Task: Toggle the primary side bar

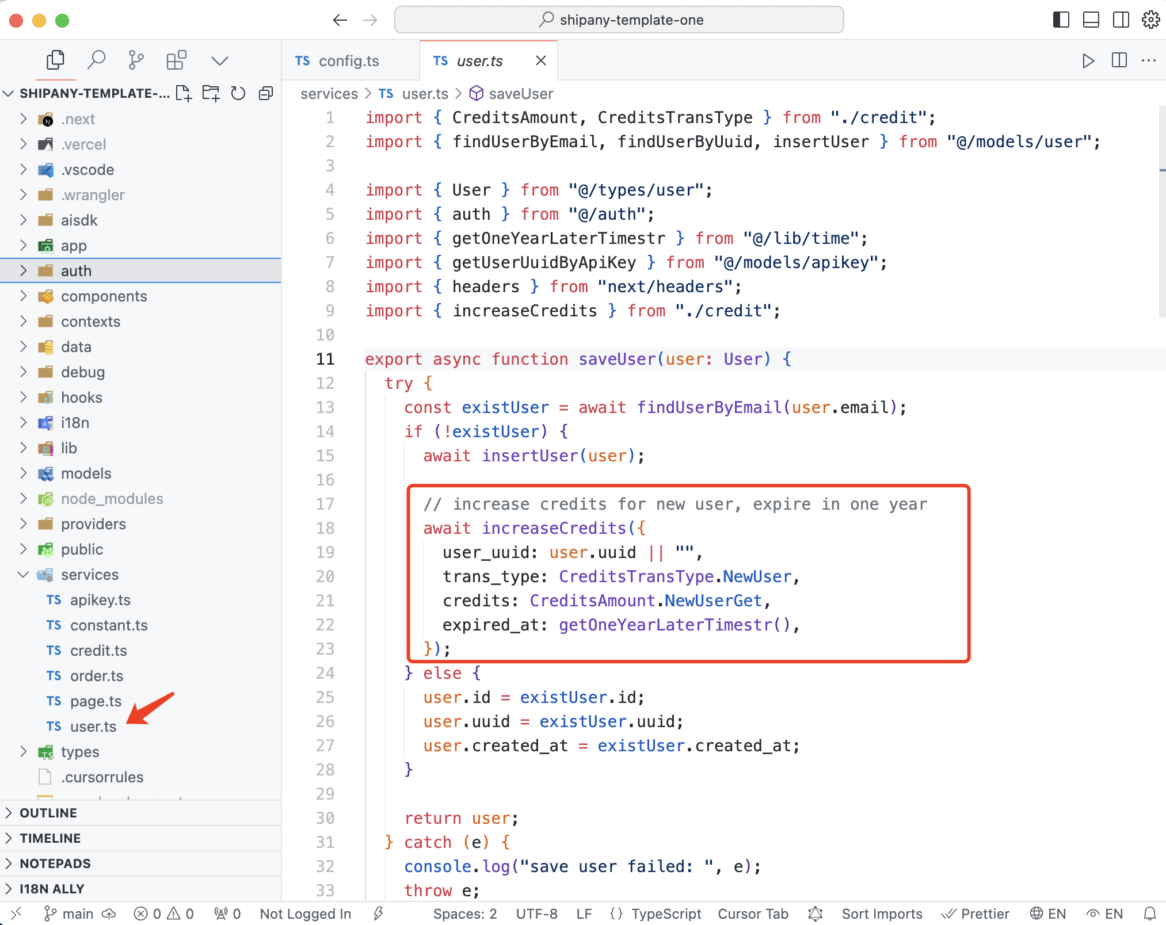Action: [x=1061, y=20]
